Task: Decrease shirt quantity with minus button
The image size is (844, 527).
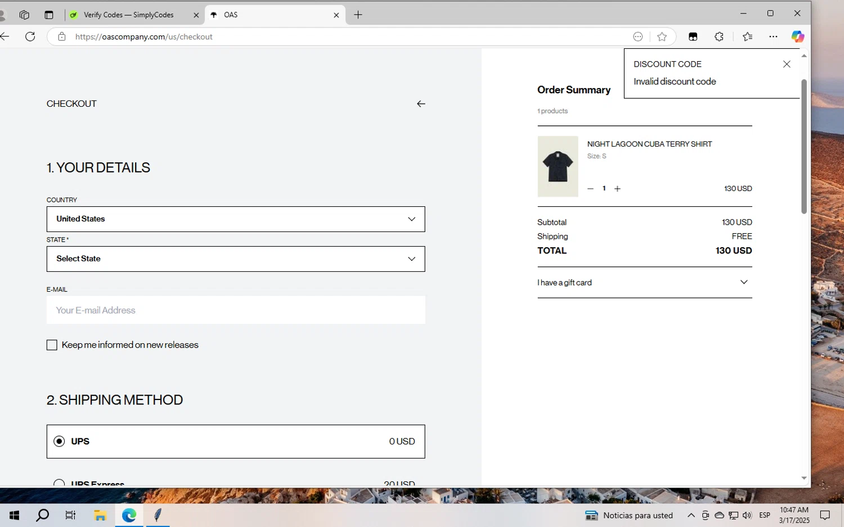Action: [590, 189]
